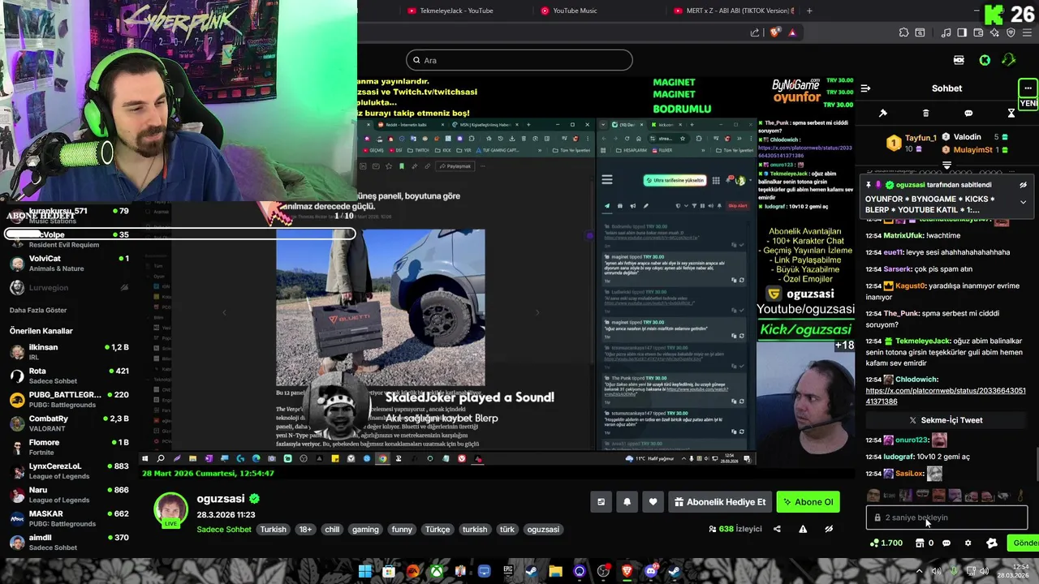Toggle the browser sidebar panel icon
Screen dimensions: 1039x584
962,32
